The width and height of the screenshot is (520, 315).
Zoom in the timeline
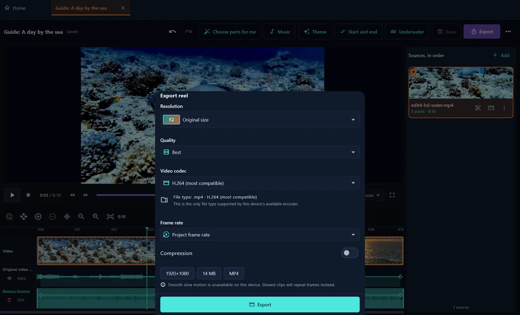tap(96, 216)
